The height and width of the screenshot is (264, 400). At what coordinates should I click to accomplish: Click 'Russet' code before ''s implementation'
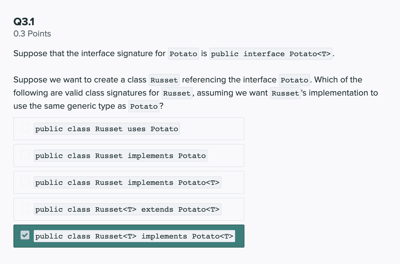(285, 93)
